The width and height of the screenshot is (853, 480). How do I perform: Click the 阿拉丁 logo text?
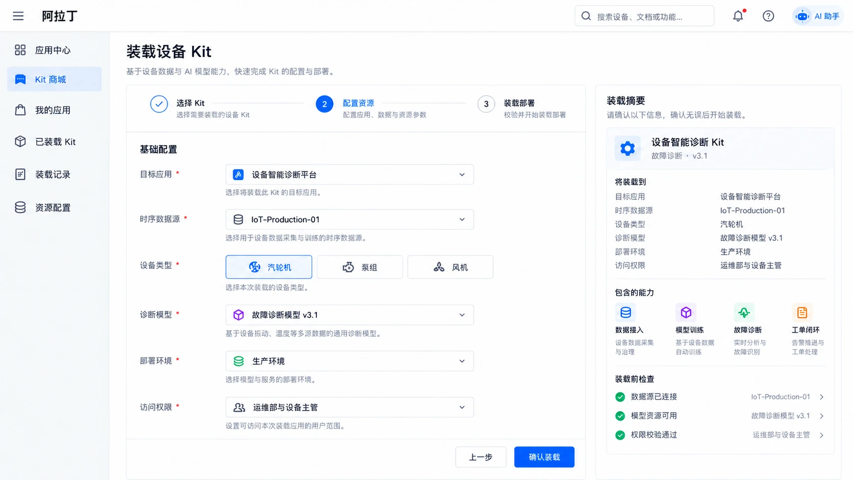coord(60,16)
